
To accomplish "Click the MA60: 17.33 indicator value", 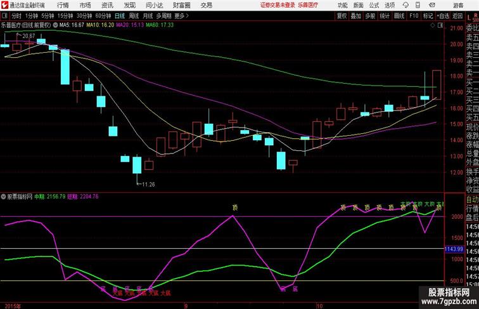I will coord(160,25).
